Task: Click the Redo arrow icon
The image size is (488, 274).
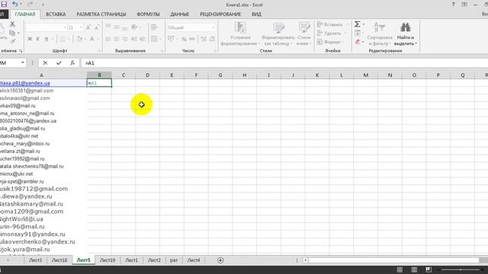Action: (x=30, y=4)
